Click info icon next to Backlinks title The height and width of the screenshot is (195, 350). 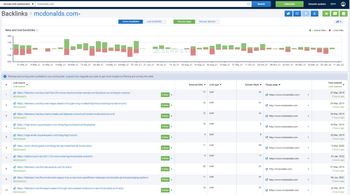pos(31,13)
